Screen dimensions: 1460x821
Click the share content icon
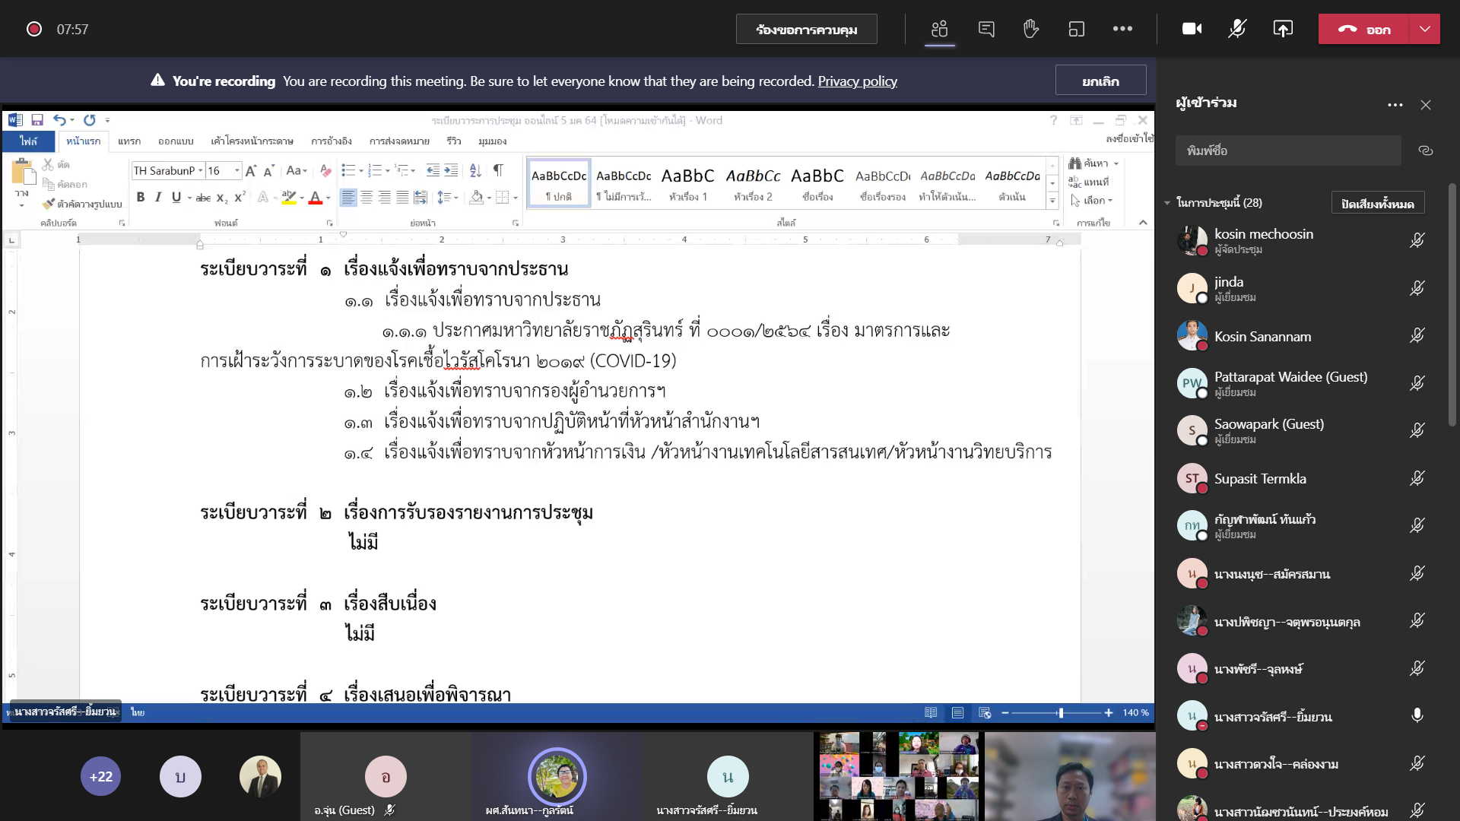coord(1283,29)
